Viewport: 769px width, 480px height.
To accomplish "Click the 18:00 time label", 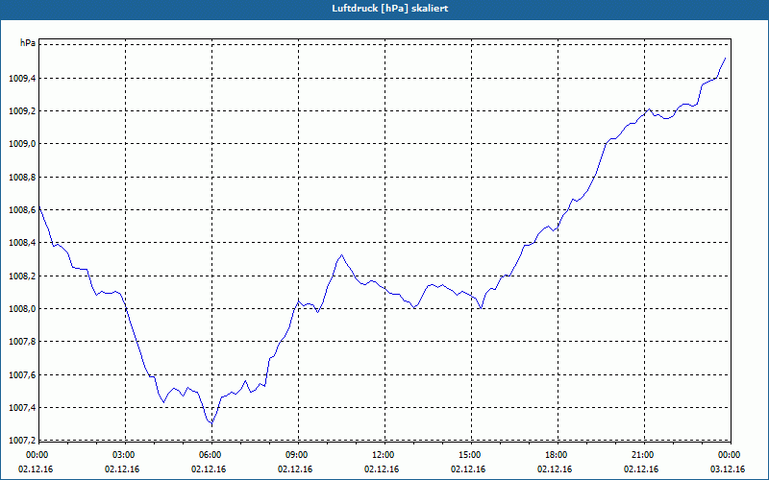I will pyautogui.click(x=557, y=455).
